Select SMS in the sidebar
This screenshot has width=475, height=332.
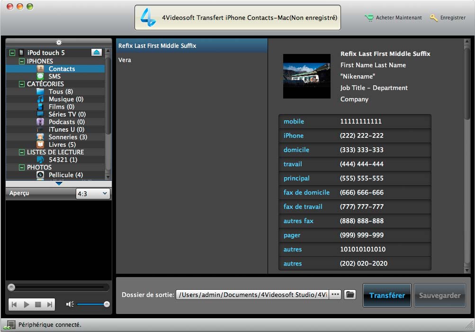(x=54, y=76)
